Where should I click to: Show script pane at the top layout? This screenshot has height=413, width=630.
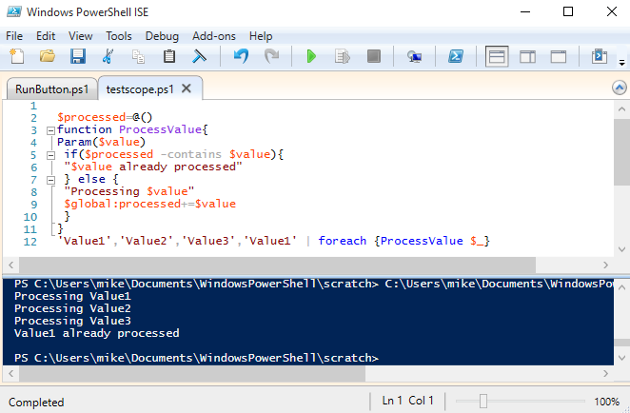point(497,56)
